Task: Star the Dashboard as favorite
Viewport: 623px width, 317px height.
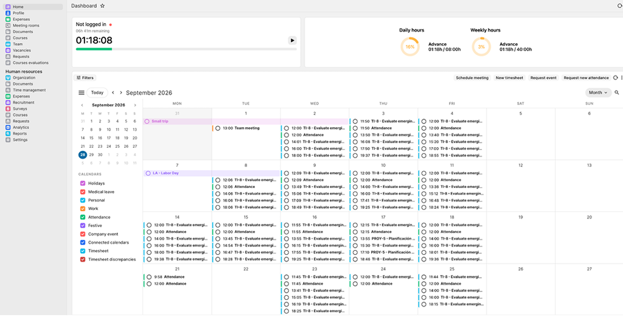Action: pyautogui.click(x=102, y=6)
